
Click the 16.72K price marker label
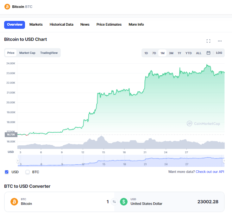click(11, 135)
